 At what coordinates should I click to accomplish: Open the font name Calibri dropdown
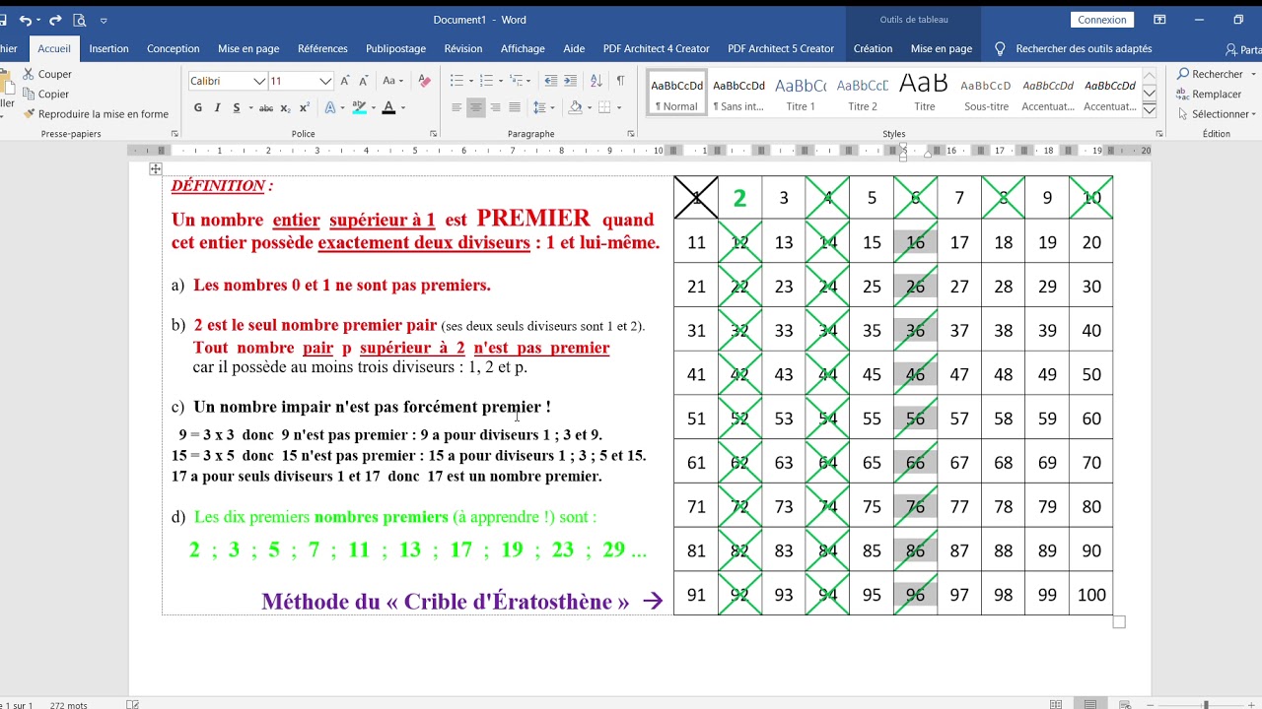259,81
